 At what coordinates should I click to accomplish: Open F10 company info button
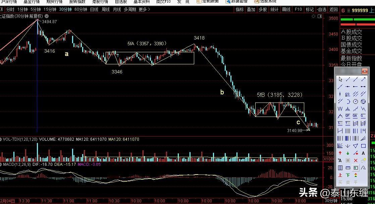[x=298, y=9]
